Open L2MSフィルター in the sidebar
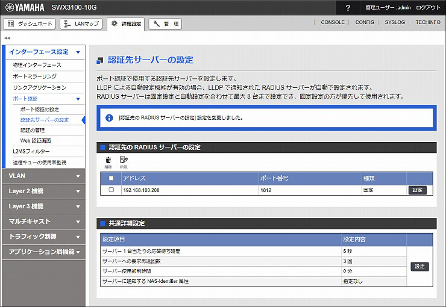This screenshot has width=446, height=307. tap(31, 151)
